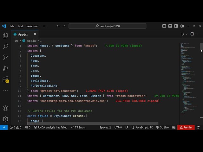Image resolution: width=203 pixels, height=152 pixels.
Task: Click the minimap code overview
Action: pyautogui.click(x=190, y=79)
